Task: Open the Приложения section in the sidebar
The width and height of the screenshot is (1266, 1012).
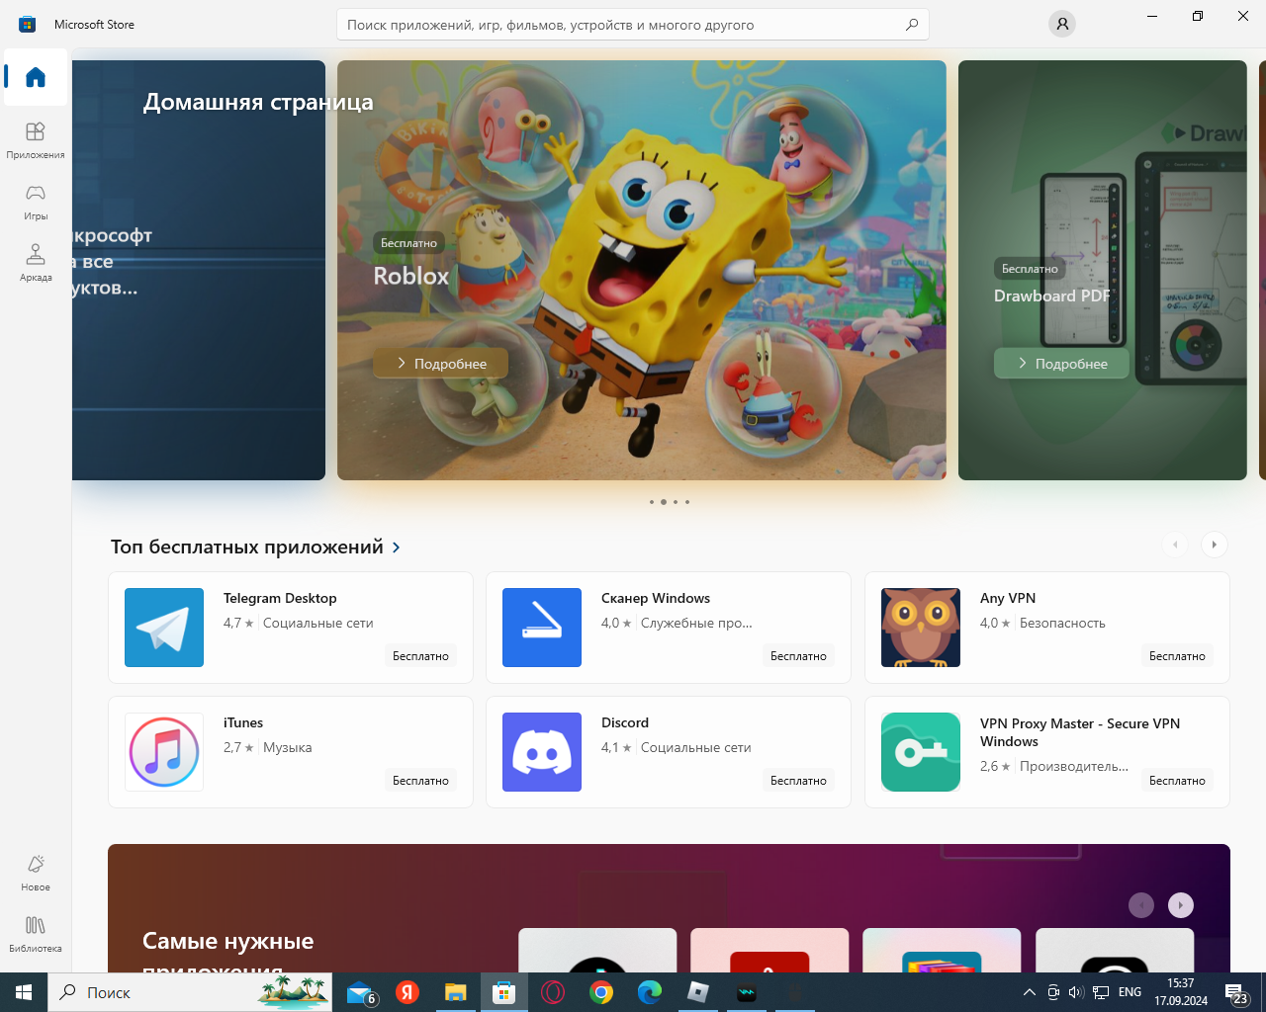Action: coord(36,139)
